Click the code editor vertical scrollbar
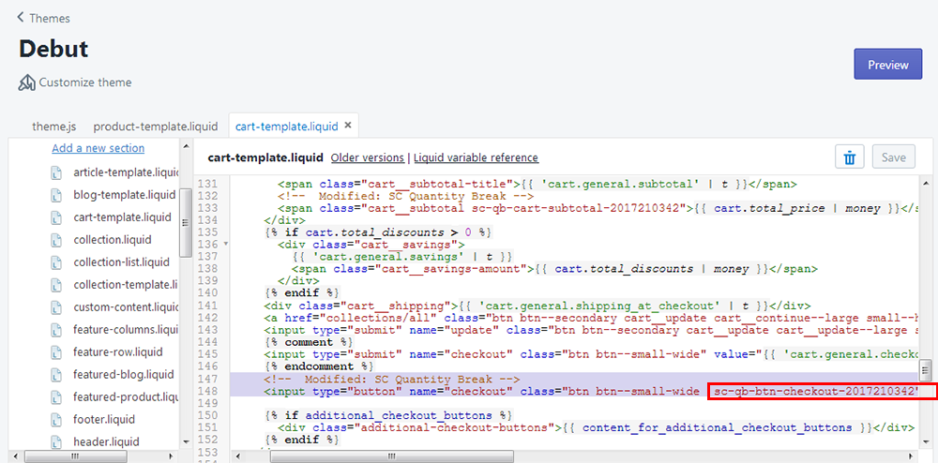938x463 pixels. (926, 367)
